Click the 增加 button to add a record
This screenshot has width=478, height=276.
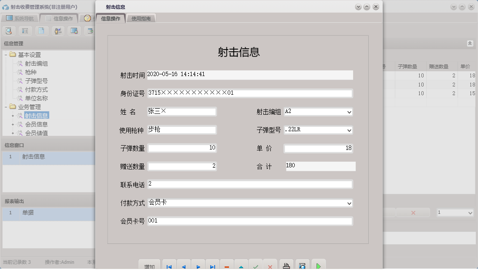149,266
